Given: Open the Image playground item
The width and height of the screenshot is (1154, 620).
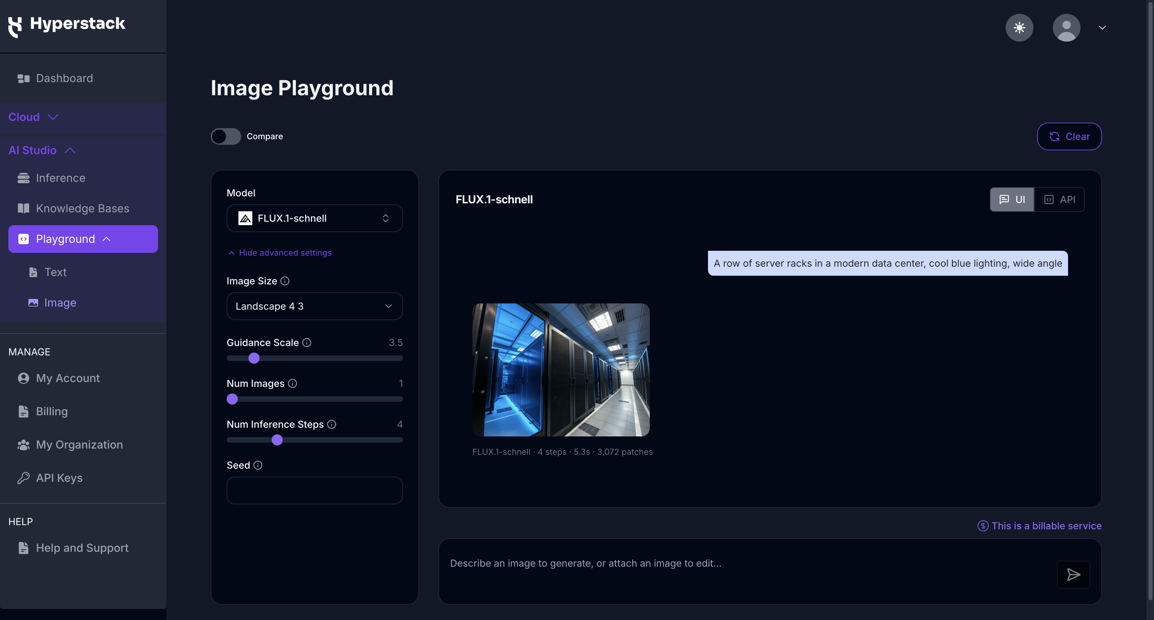Looking at the screenshot, I should [x=52, y=303].
